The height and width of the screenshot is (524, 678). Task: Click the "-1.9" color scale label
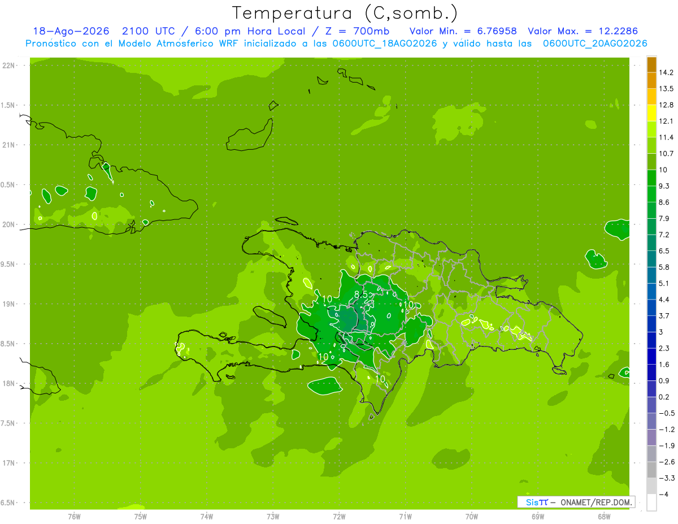[667, 445]
